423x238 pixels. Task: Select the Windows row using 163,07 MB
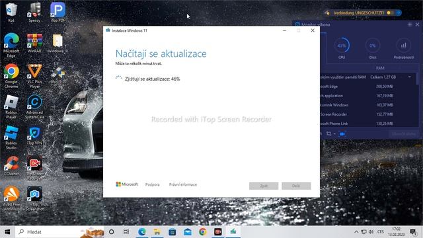368,105
